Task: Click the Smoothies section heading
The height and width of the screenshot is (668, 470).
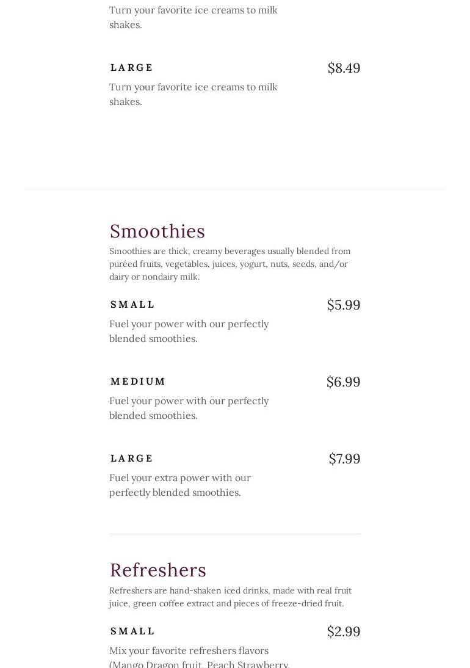Action: (x=157, y=231)
